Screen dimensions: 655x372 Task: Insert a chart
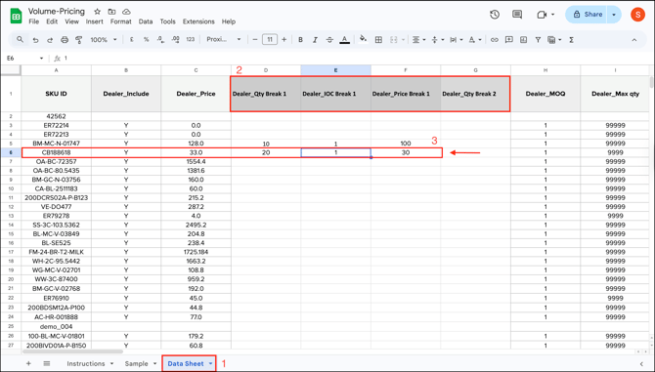pyautogui.click(x=523, y=40)
